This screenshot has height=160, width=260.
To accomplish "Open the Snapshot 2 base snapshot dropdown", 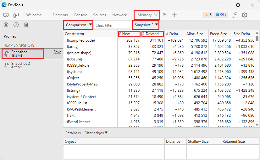I will (146, 25).
